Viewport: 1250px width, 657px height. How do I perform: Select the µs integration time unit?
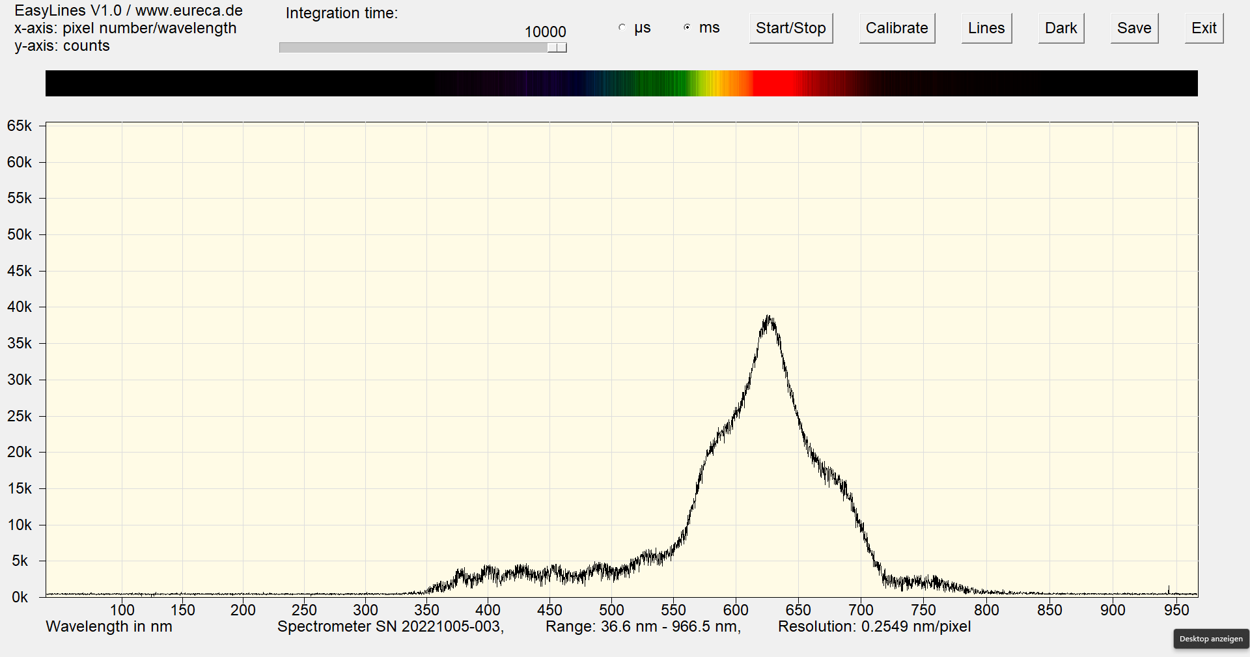click(x=622, y=28)
